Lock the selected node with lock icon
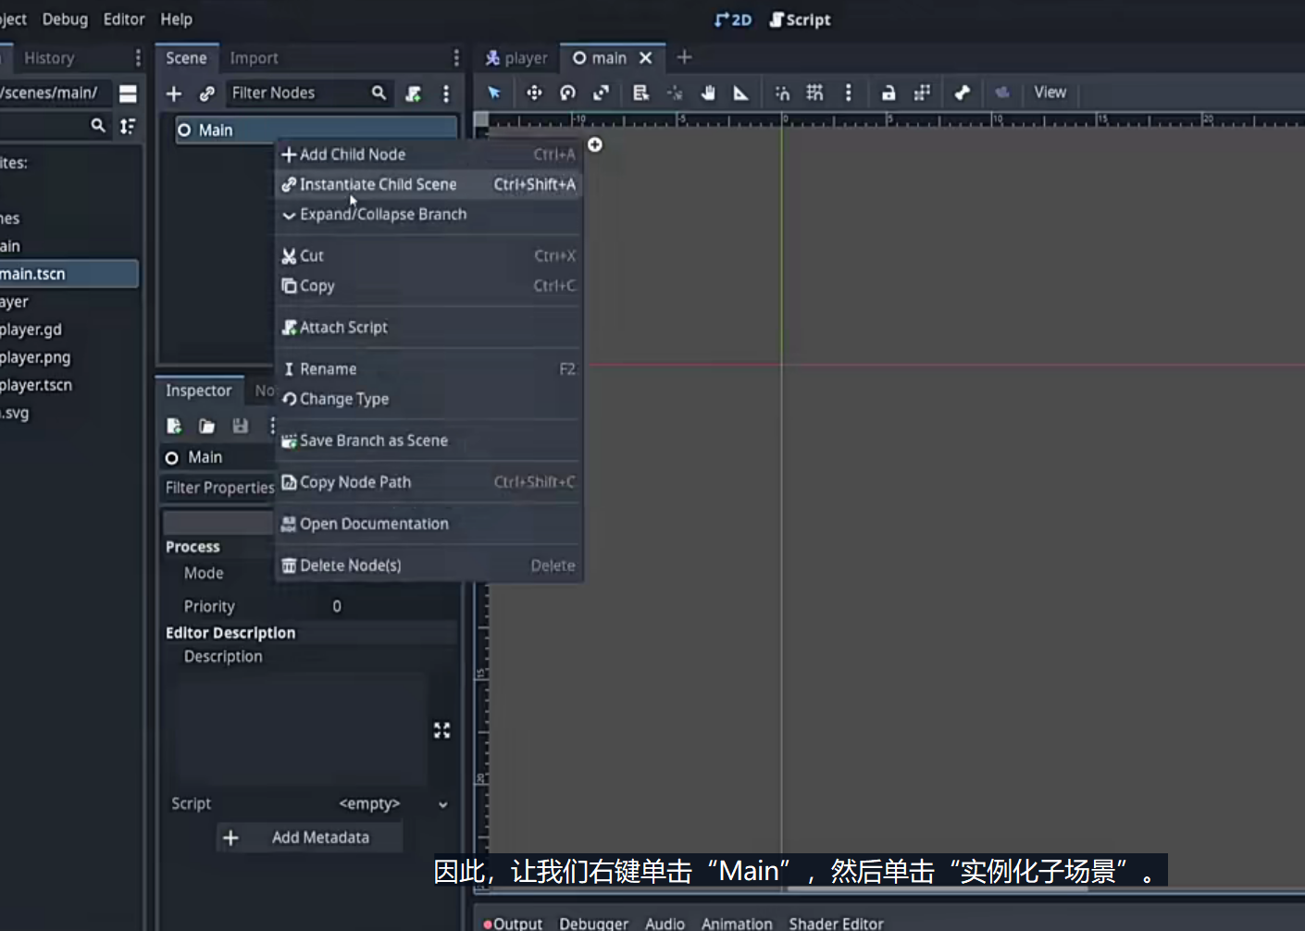1305x931 pixels. coord(889,93)
